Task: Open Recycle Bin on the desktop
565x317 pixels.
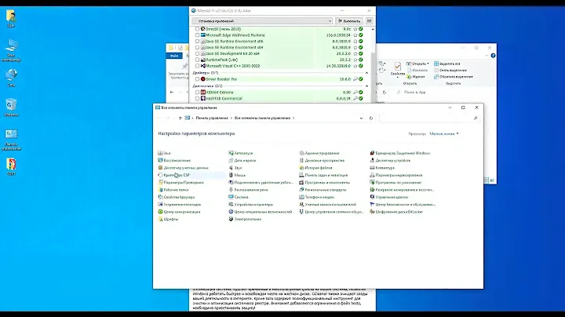Action: 12,106
